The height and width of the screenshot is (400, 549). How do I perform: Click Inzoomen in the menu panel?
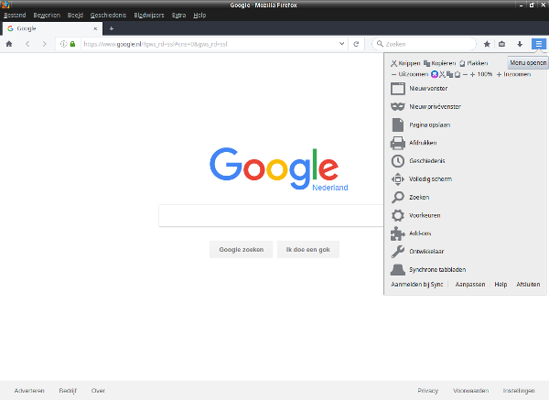513,74
